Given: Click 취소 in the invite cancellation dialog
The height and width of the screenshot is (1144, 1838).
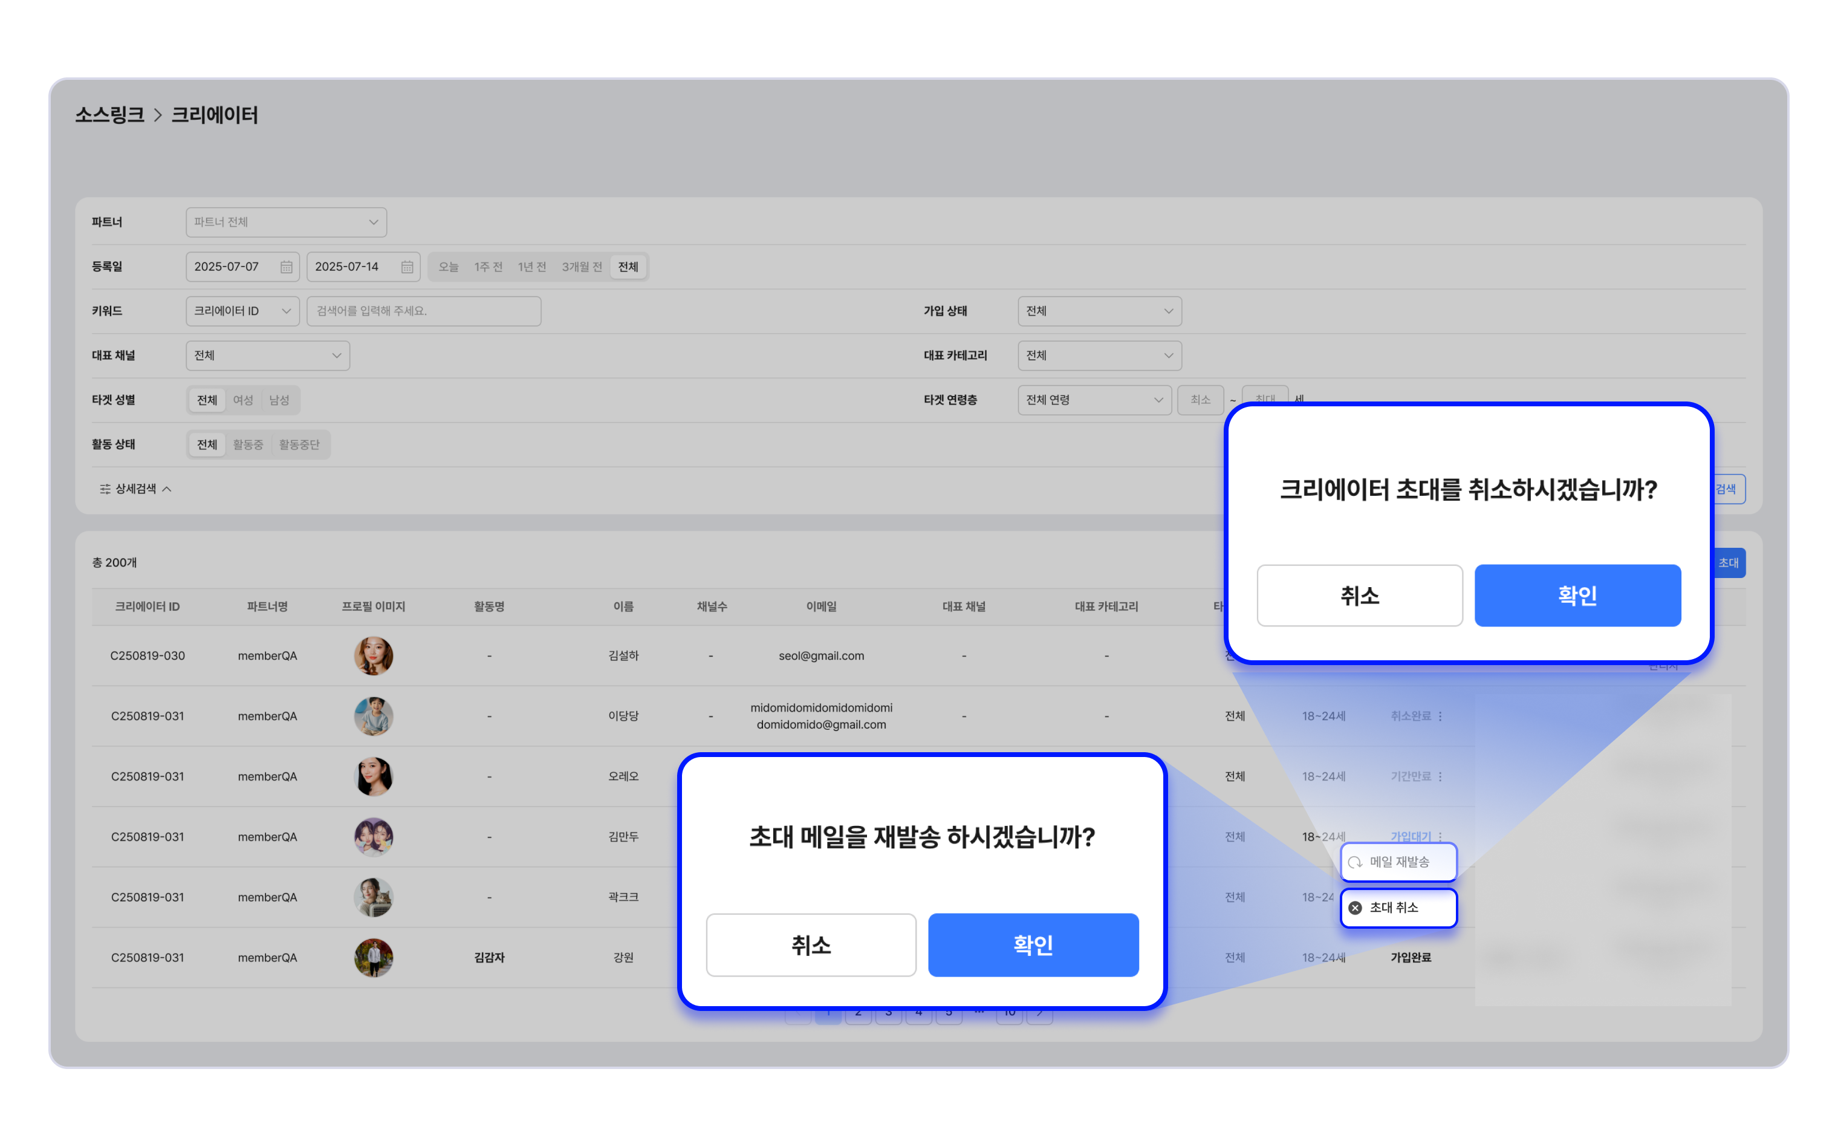Looking at the screenshot, I should tap(1360, 596).
